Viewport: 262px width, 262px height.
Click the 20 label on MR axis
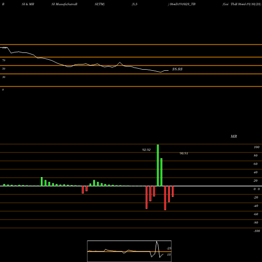(256, 181)
